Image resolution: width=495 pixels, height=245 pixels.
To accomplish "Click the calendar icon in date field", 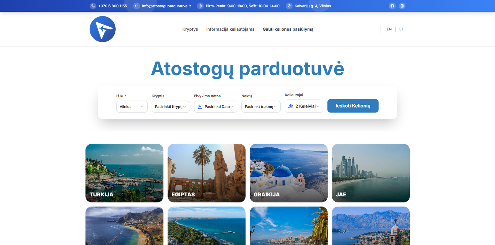I will coord(200,107).
